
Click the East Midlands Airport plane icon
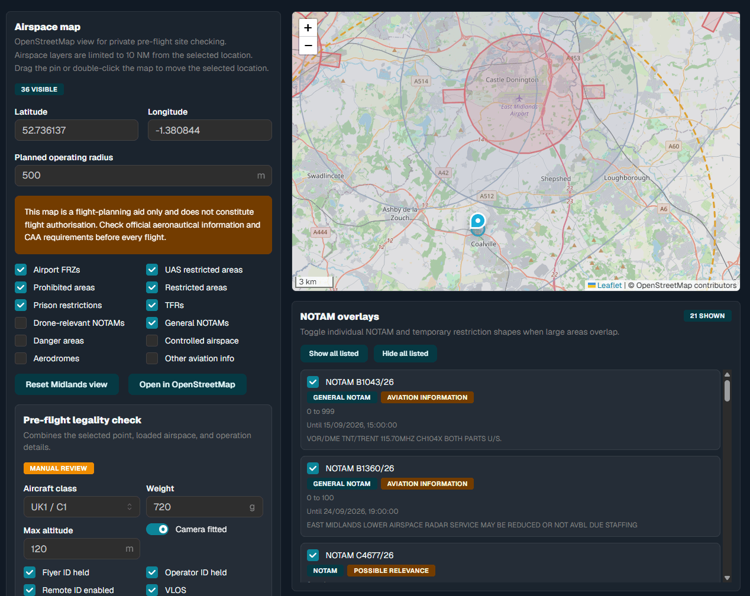(x=519, y=98)
